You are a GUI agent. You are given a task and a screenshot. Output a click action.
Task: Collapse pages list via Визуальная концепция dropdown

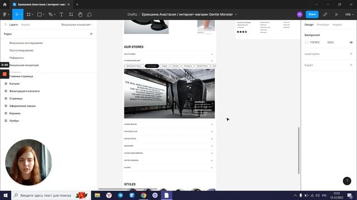click(x=77, y=24)
